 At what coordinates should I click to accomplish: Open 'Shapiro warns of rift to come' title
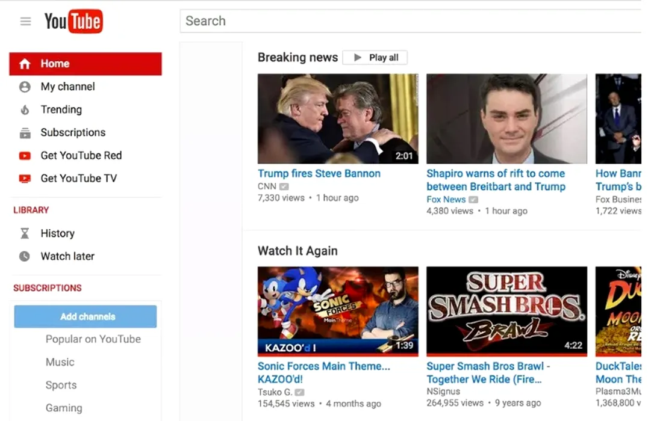(x=496, y=180)
